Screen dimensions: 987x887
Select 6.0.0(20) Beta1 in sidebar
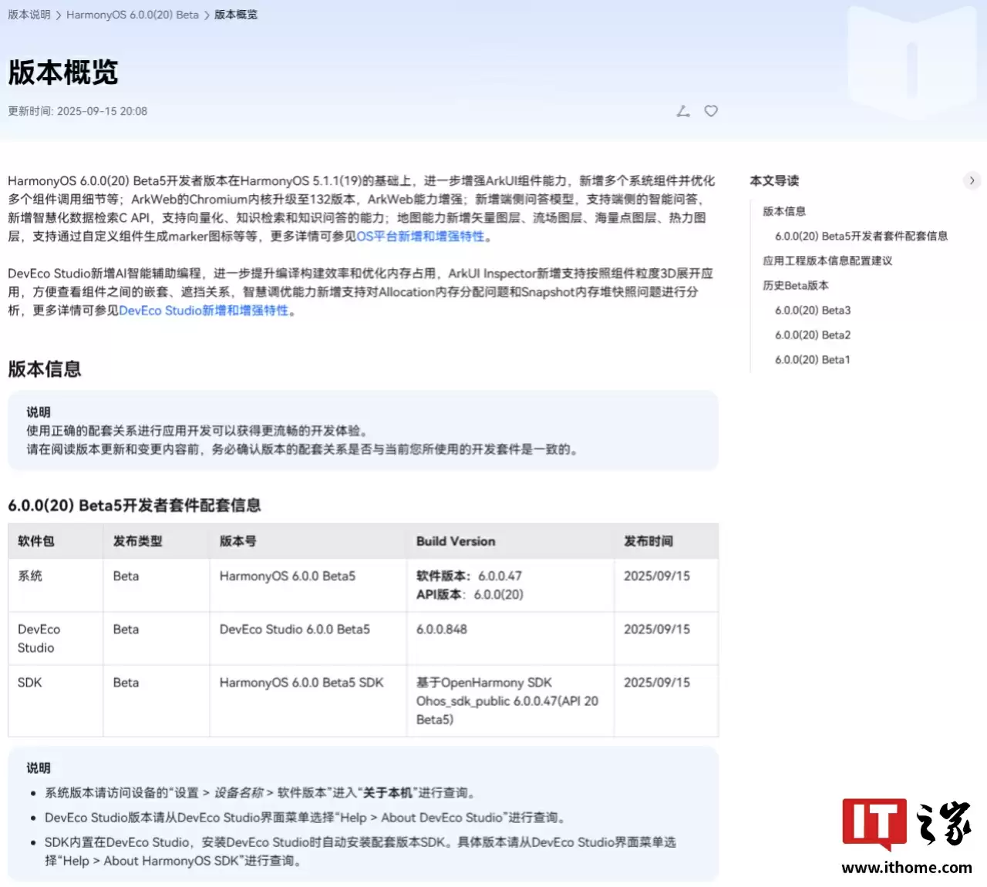[812, 359]
